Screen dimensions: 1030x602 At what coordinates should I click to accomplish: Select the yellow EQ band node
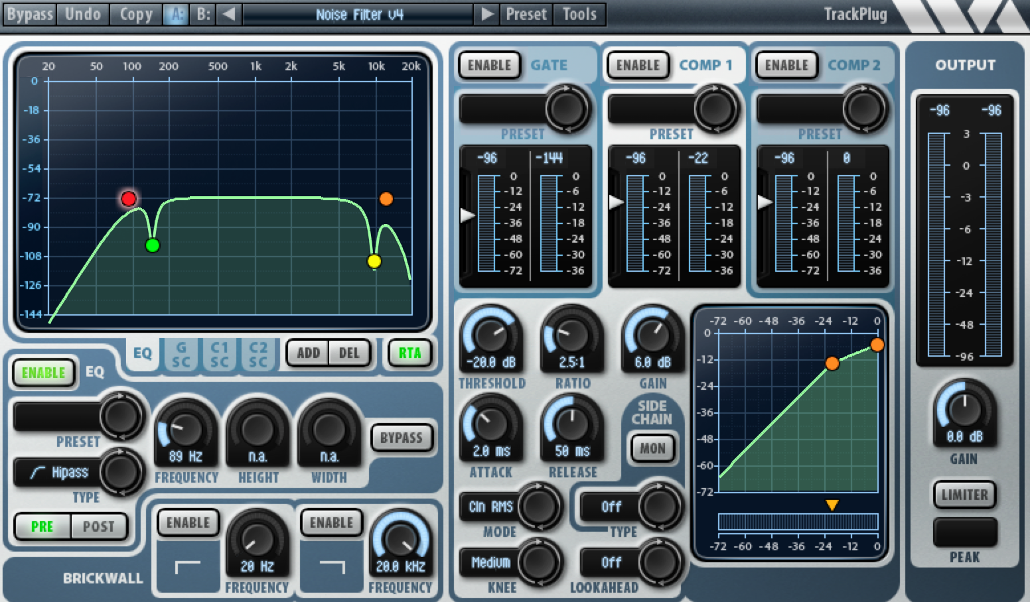click(374, 261)
